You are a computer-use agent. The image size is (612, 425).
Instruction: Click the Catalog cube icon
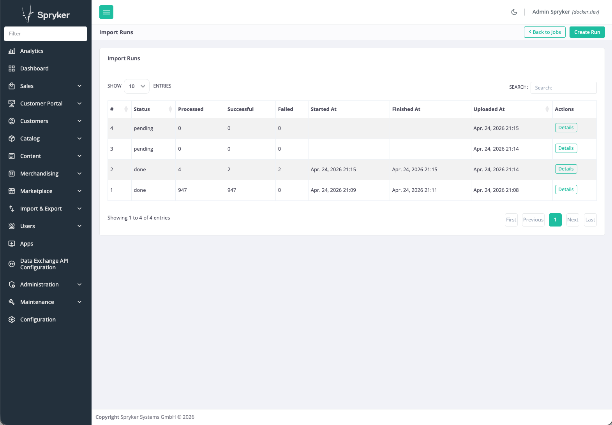click(x=12, y=139)
